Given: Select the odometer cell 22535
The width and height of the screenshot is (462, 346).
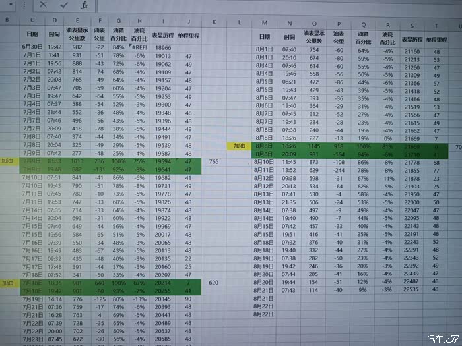Looking at the screenshot, I should [x=411, y=289].
